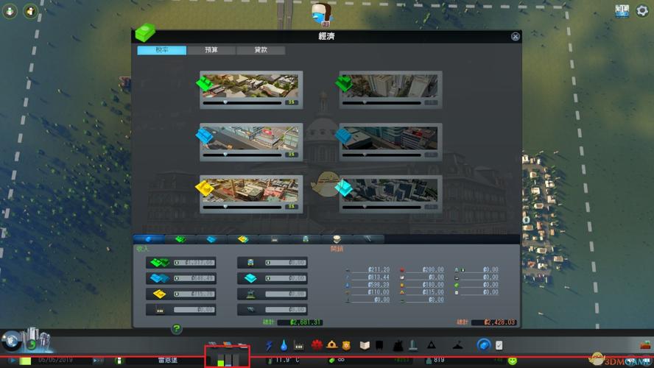
Task: Open roads build menu
Action: point(212,344)
